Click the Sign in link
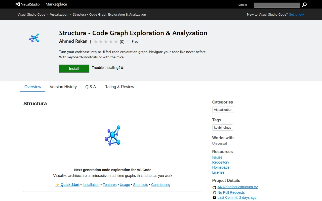322x201 pixels. tap(243, 5)
